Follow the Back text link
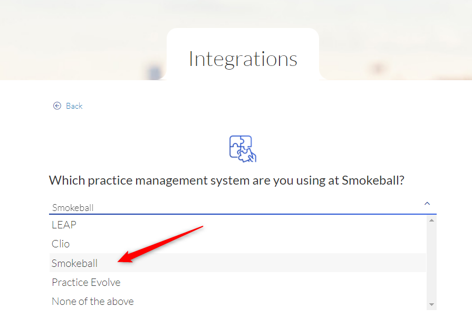 tap(74, 106)
